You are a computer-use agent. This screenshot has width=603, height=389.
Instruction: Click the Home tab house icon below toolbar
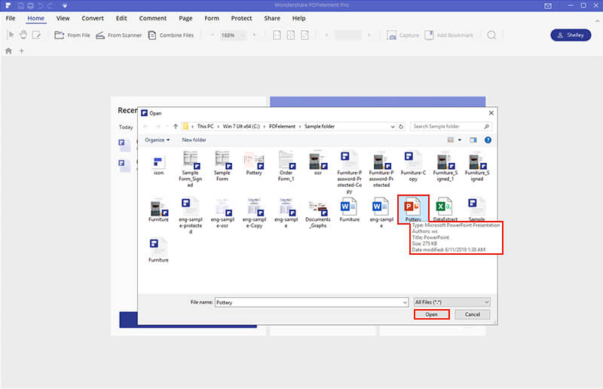[x=8, y=51]
